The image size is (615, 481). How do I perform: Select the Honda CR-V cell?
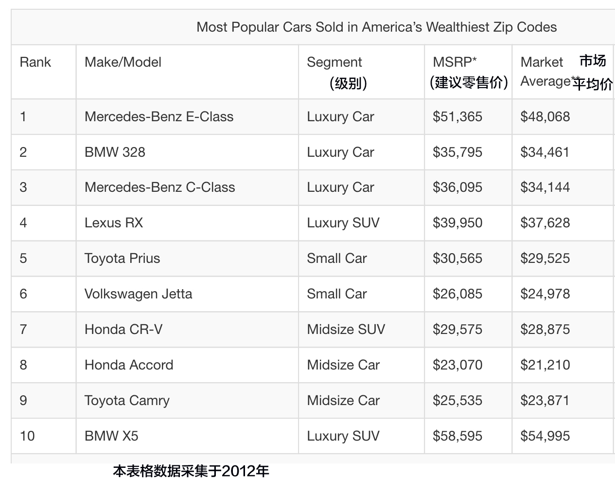tap(123, 330)
